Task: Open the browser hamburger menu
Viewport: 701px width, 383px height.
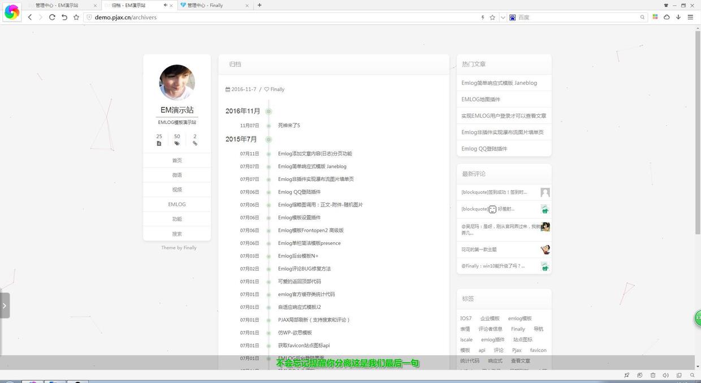Action: tap(690, 17)
